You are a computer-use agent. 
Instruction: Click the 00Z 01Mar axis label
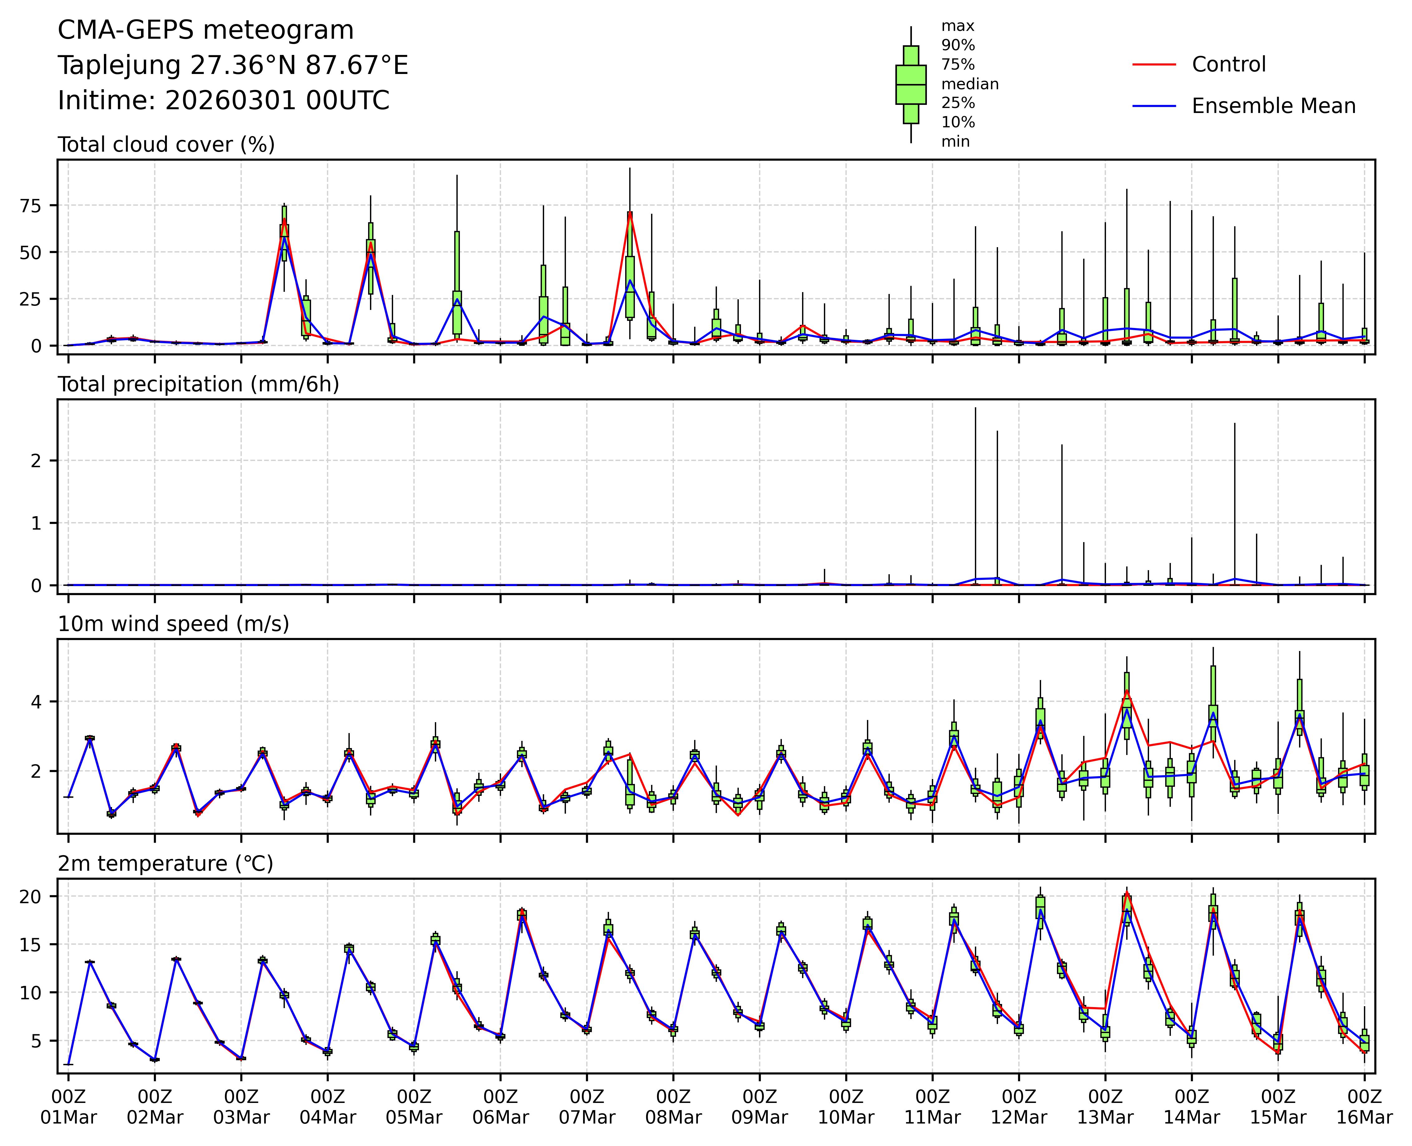(x=69, y=1107)
